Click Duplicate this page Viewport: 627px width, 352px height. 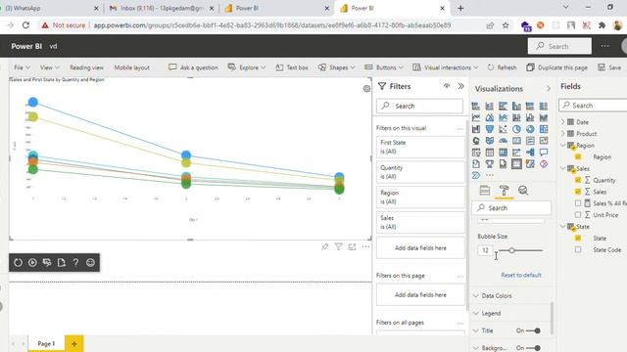[x=557, y=67]
